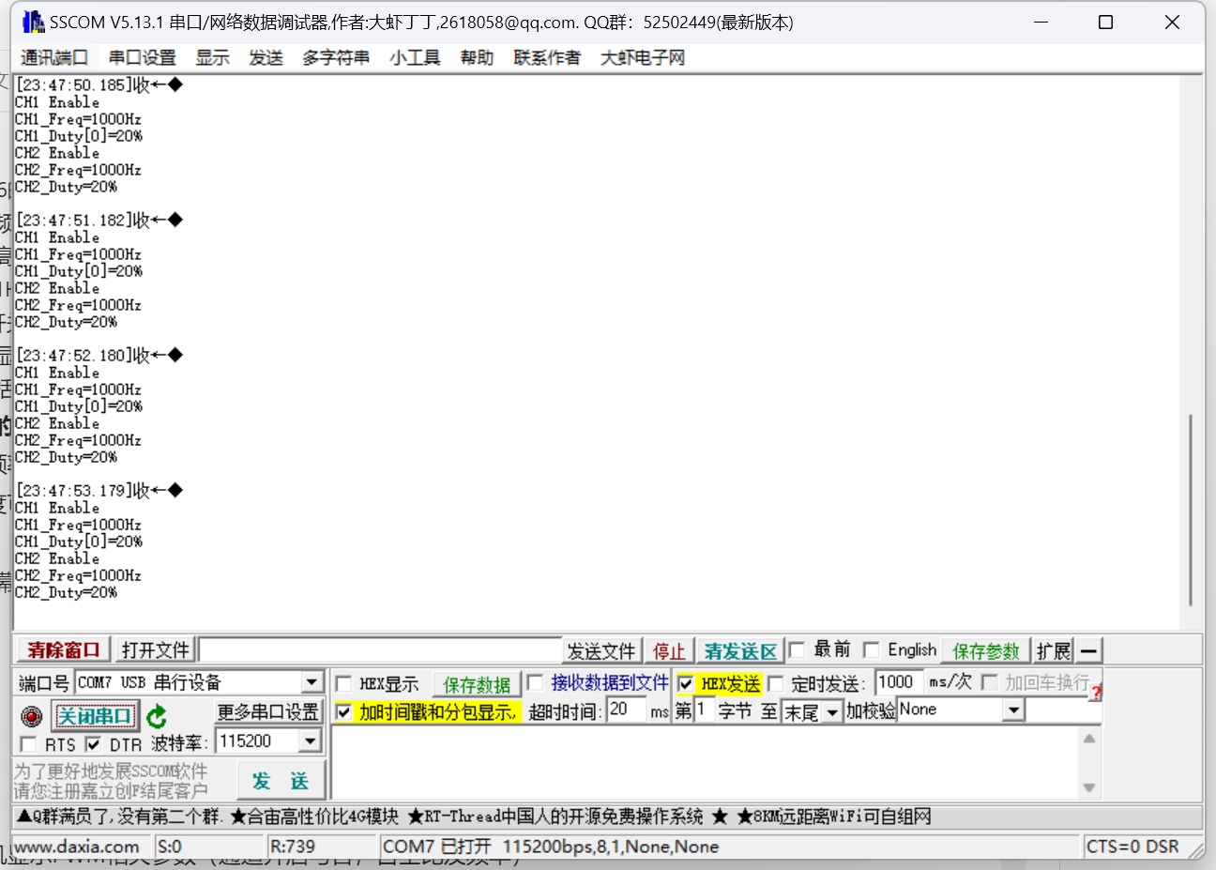This screenshot has height=870, width=1216.
Task: Open the 波特率 baud rate dropdown
Action: [310, 740]
